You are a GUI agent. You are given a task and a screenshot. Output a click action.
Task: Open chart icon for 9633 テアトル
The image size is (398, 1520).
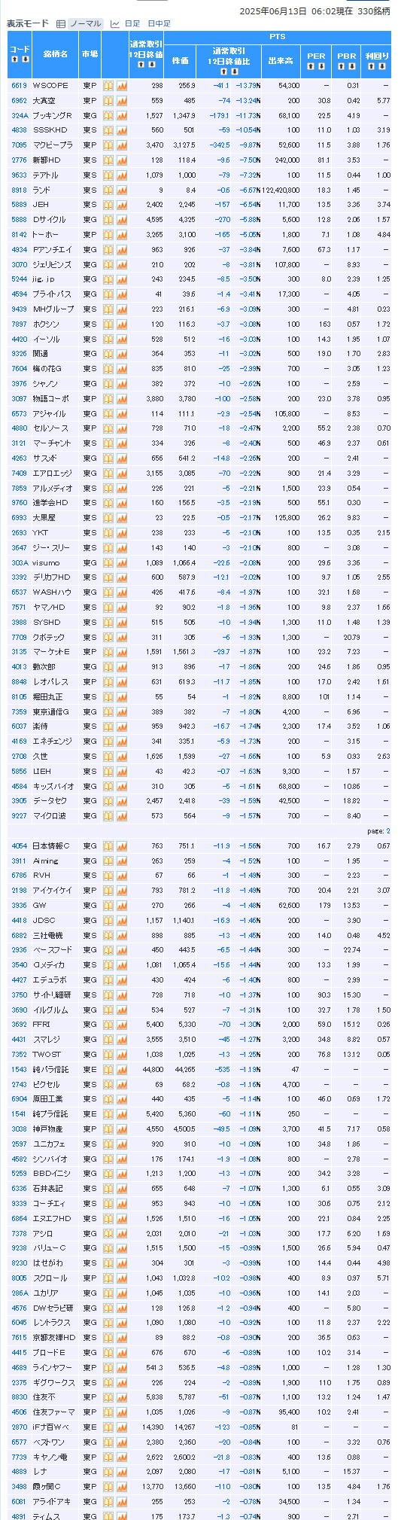click(121, 175)
